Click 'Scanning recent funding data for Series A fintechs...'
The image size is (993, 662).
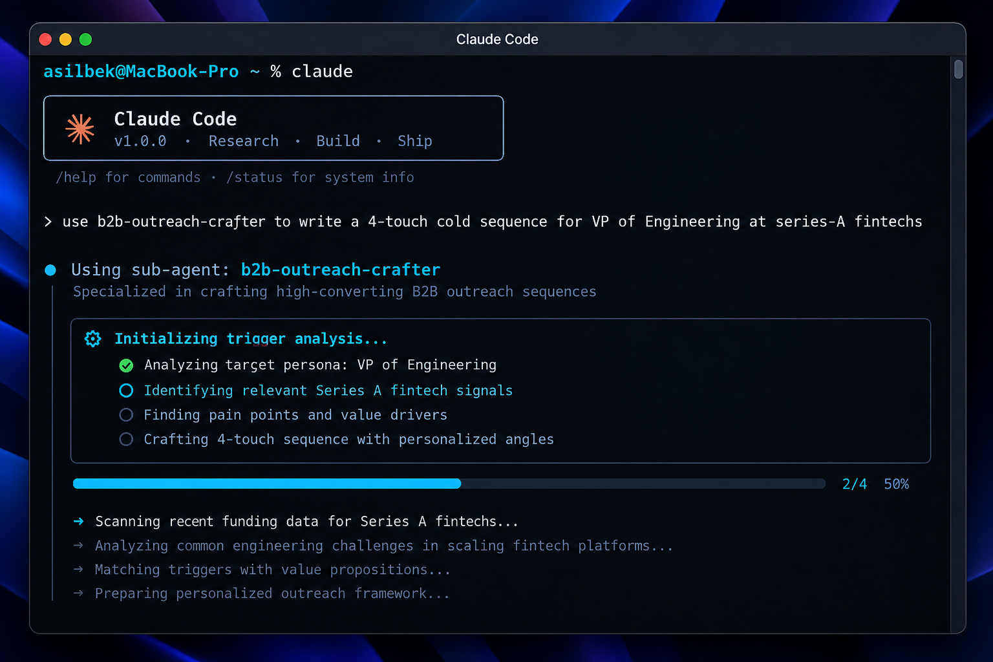pos(307,521)
